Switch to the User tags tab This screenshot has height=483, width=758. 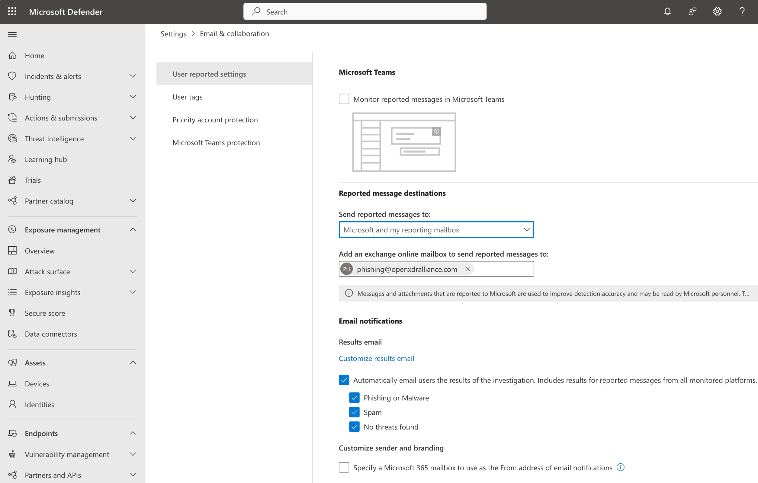tap(187, 97)
